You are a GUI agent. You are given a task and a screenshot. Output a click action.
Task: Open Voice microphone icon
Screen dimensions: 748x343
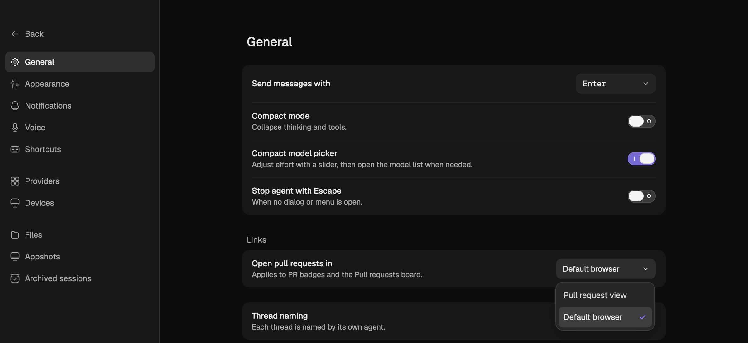coord(15,128)
